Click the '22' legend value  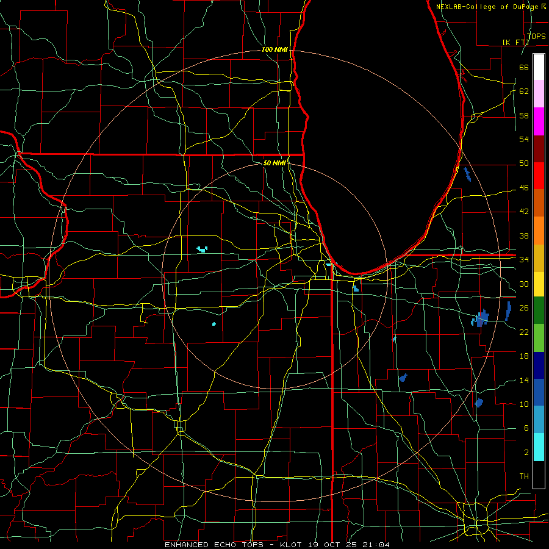(x=524, y=332)
